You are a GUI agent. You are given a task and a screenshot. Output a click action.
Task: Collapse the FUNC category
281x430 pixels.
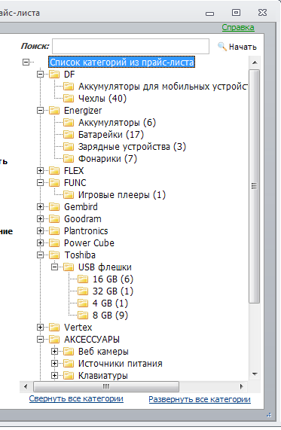tap(40, 183)
